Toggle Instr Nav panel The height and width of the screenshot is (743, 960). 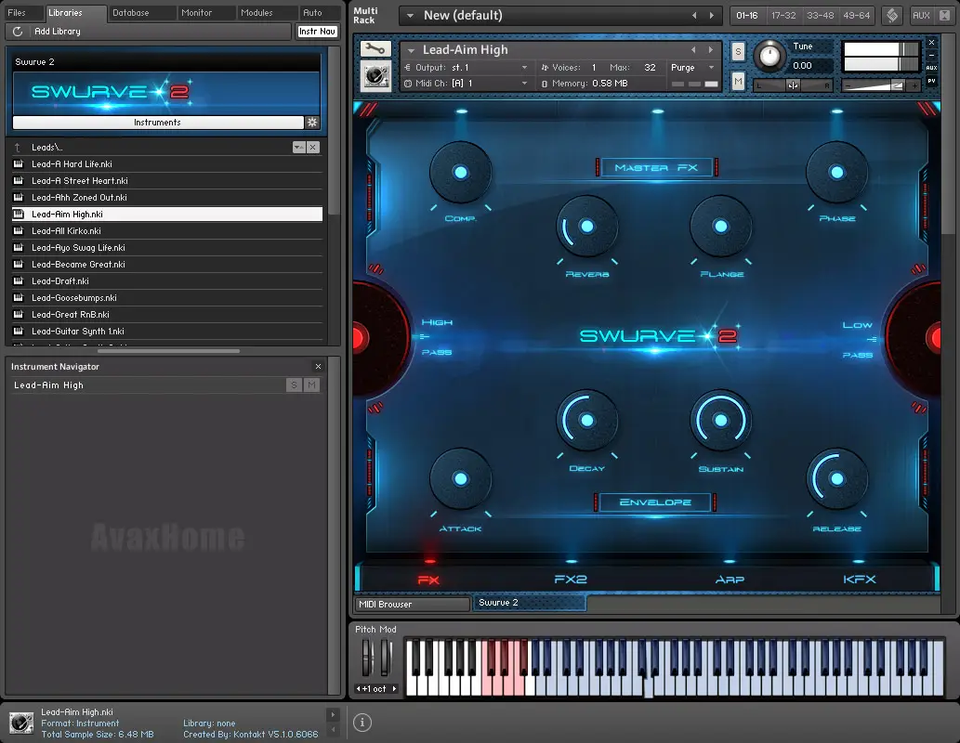coord(317,32)
